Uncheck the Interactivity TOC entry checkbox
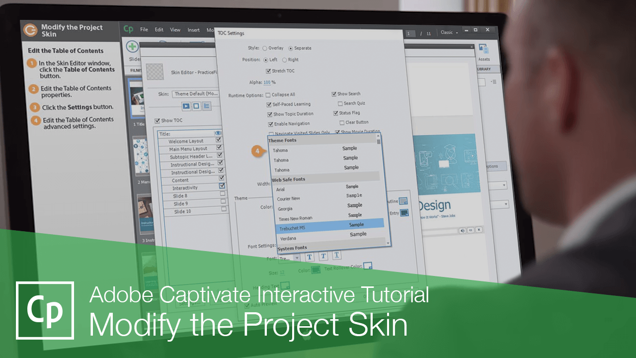 (222, 185)
